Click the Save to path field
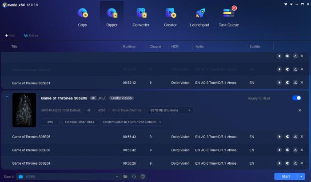This screenshot has height=182, width=311. (x=68, y=176)
